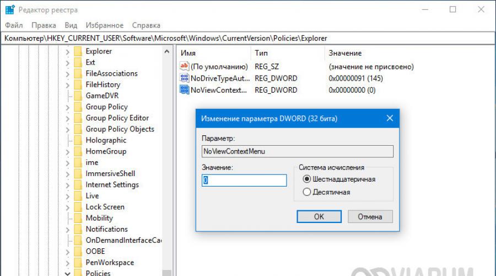
Task: Open the Group Policy Editor folder icon
Action: click(x=78, y=118)
